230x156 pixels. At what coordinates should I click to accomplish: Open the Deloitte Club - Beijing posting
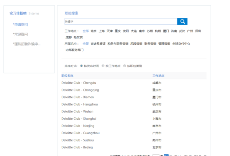[x=77, y=147]
